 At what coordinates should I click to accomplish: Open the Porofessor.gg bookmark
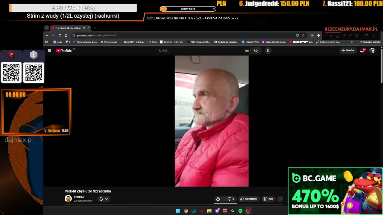tap(109, 42)
